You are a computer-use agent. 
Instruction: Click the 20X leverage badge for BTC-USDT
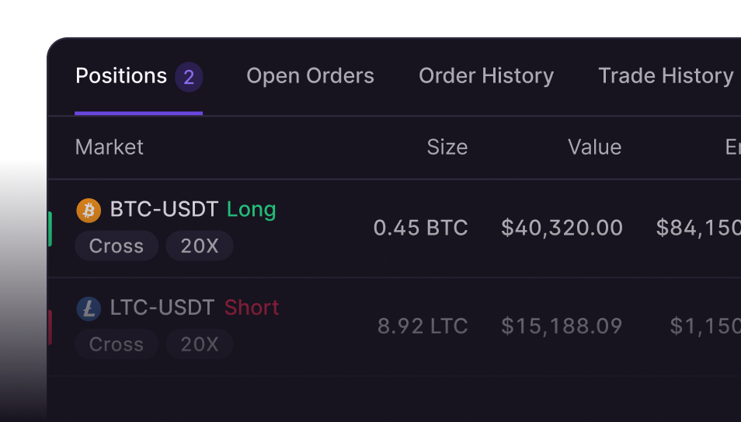tap(200, 246)
